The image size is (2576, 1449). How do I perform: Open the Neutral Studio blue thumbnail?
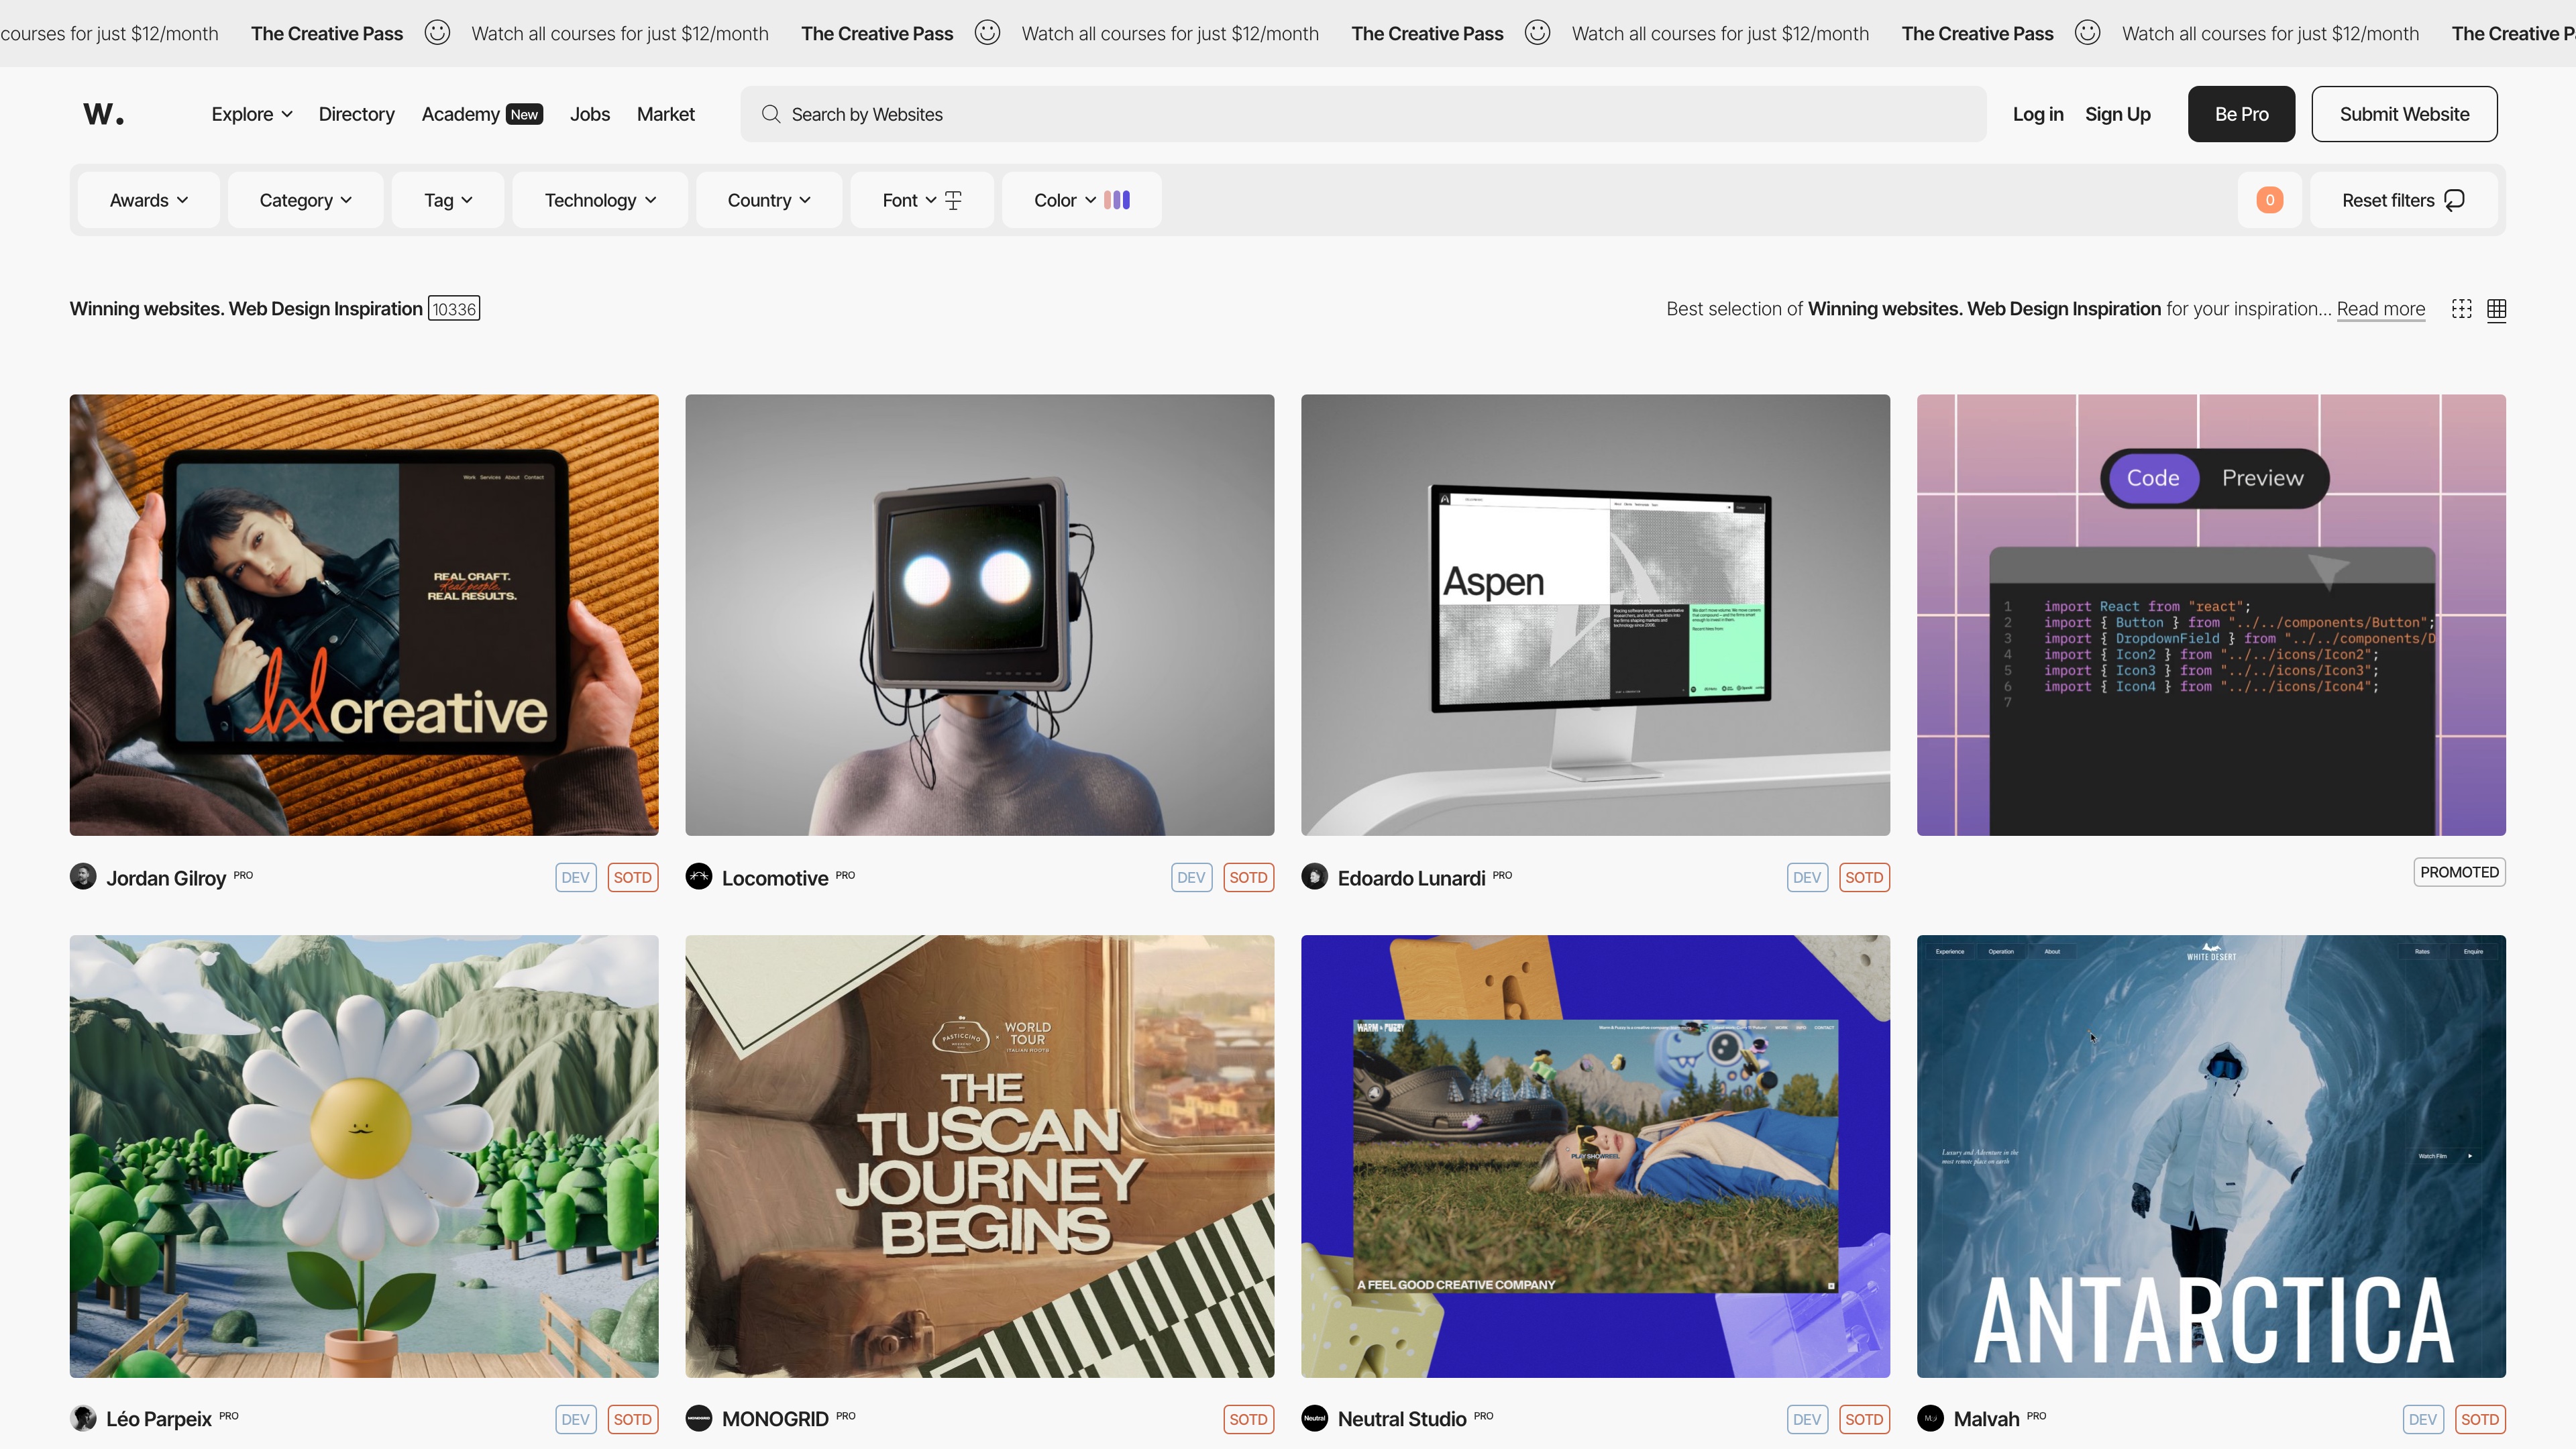point(1596,1157)
